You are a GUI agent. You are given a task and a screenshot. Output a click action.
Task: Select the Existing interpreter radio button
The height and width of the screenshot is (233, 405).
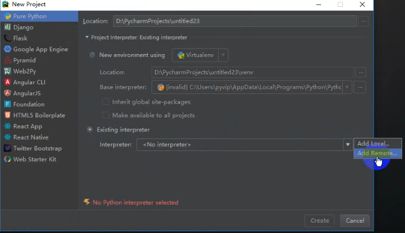(90, 129)
